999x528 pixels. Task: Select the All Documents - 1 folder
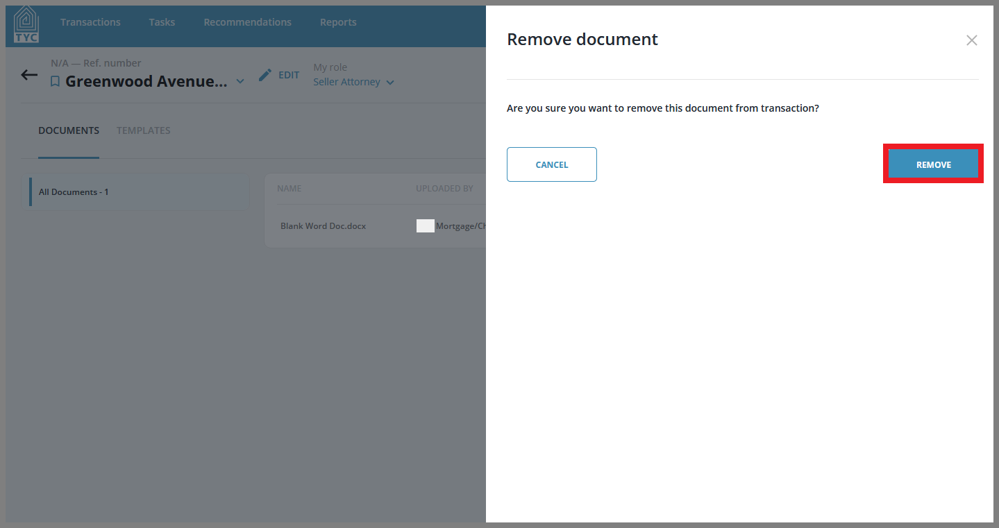[x=139, y=192]
